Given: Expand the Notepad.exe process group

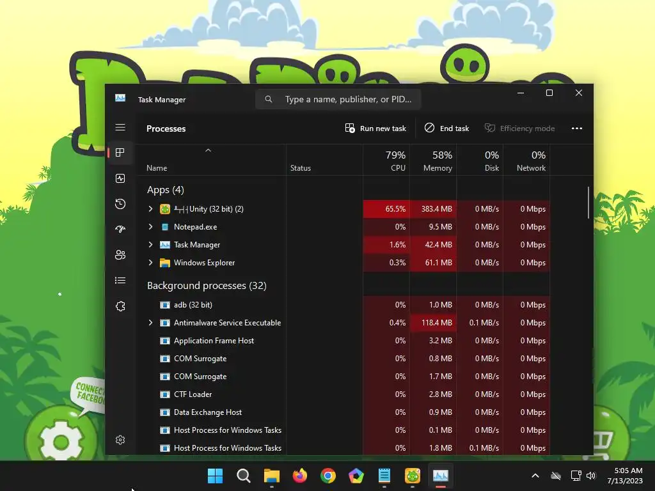Looking at the screenshot, I should tap(150, 227).
